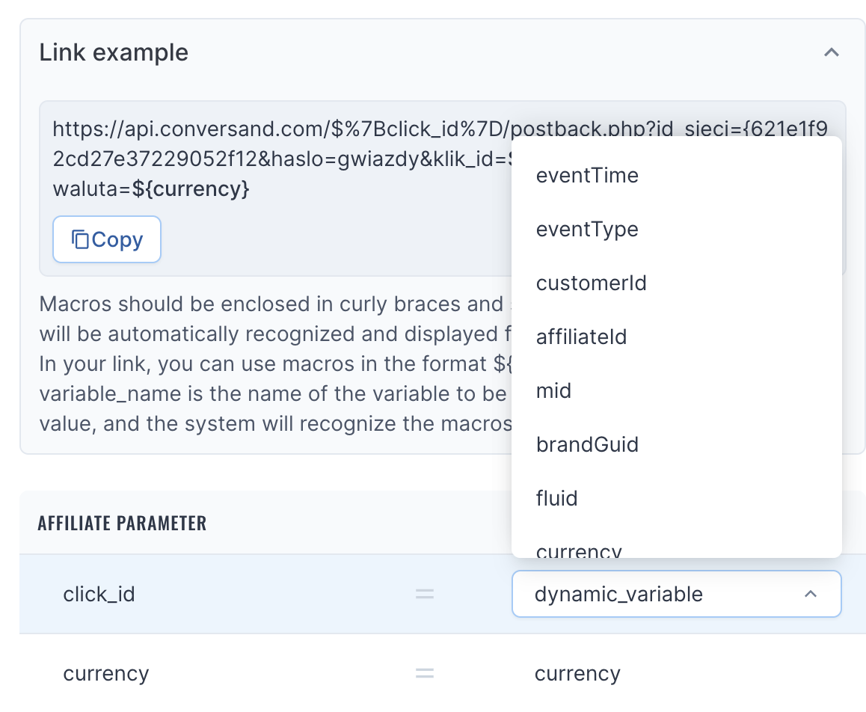Click the Copy button for the link
866x712 pixels.
point(107,239)
